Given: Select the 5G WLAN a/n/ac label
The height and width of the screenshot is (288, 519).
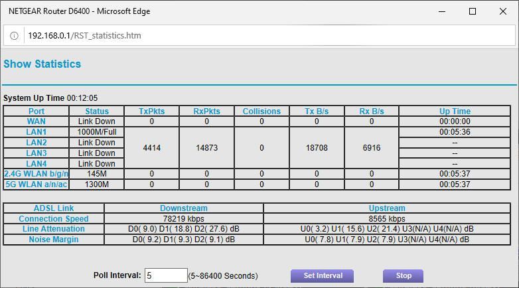Looking at the screenshot, I should pos(36,184).
